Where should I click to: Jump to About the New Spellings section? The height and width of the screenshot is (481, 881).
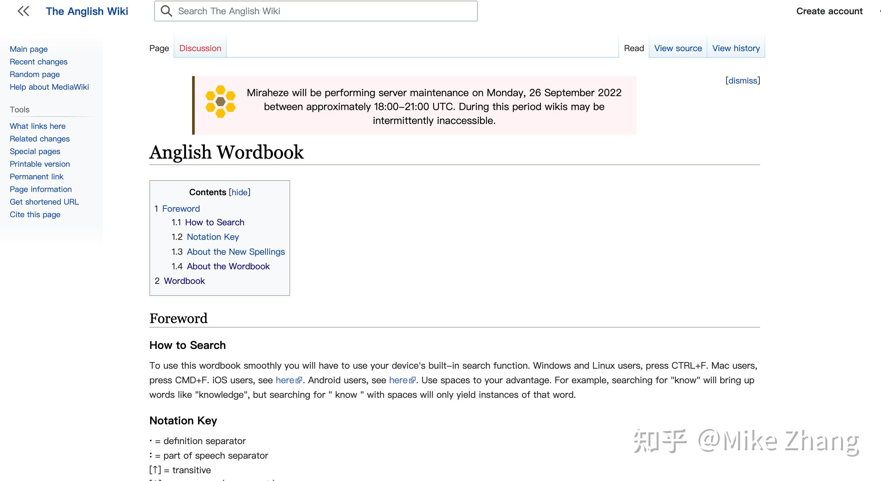(x=235, y=252)
